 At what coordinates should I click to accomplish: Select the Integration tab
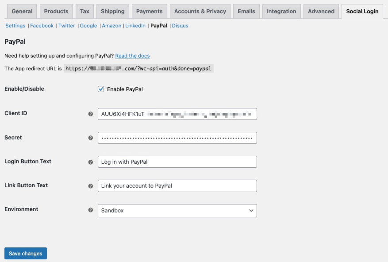click(281, 12)
